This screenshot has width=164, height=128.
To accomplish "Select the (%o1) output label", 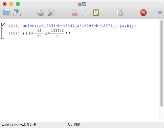I will tap(14, 33).
